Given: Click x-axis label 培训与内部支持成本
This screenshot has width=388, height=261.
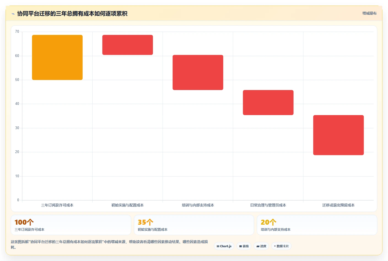Looking at the screenshot, I should coord(198,205).
